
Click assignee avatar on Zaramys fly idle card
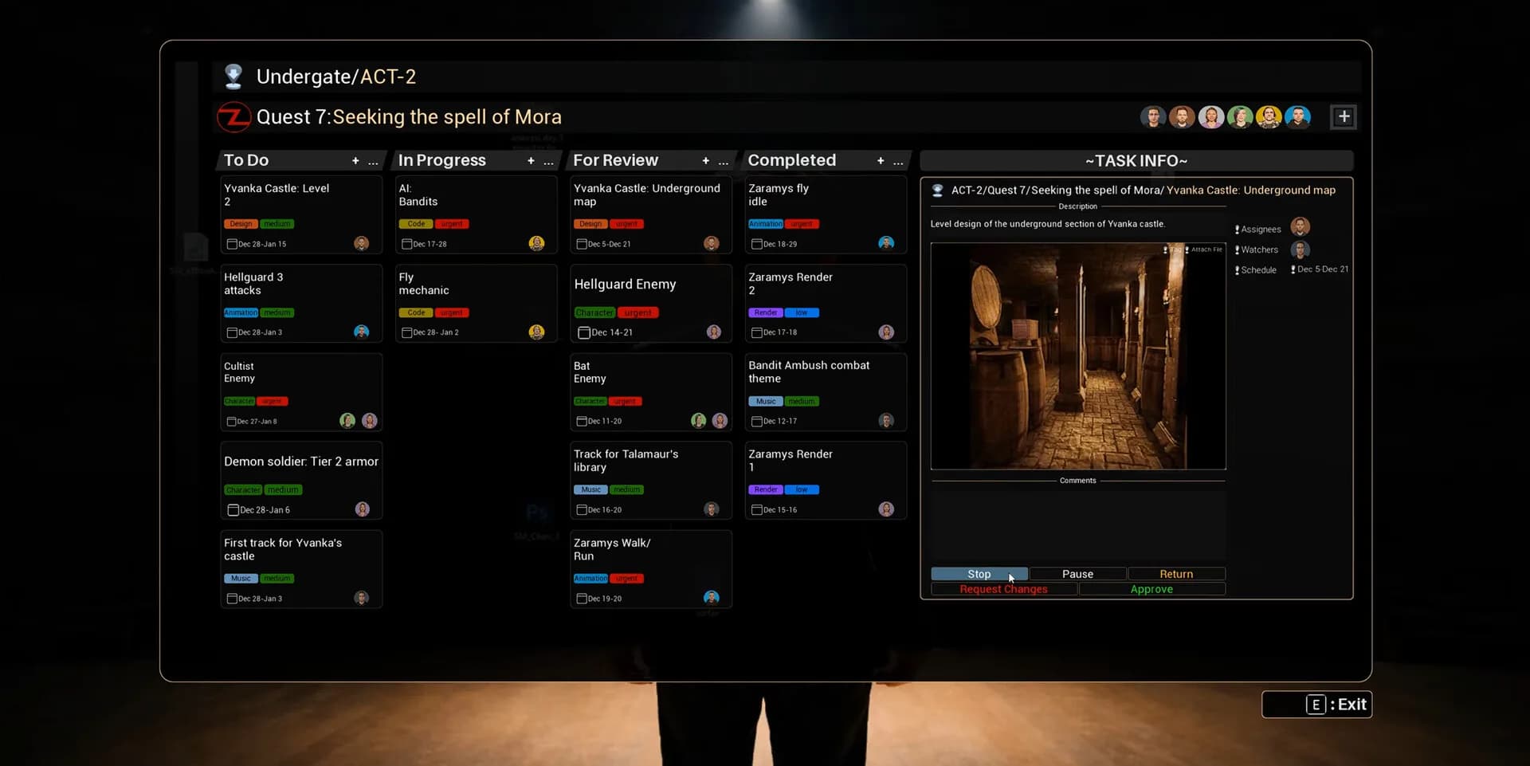(886, 243)
